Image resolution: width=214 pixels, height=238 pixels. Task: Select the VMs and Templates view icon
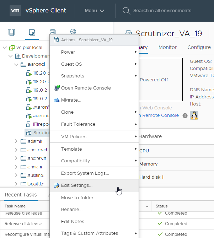coord(32,33)
